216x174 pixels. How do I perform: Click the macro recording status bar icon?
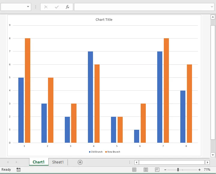[19, 169]
